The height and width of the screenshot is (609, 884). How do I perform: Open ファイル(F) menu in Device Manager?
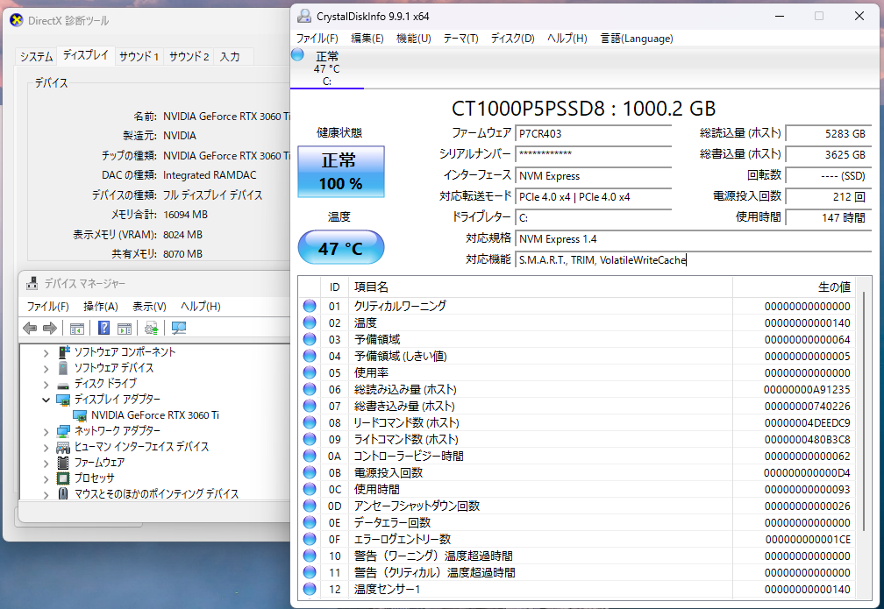click(x=48, y=307)
